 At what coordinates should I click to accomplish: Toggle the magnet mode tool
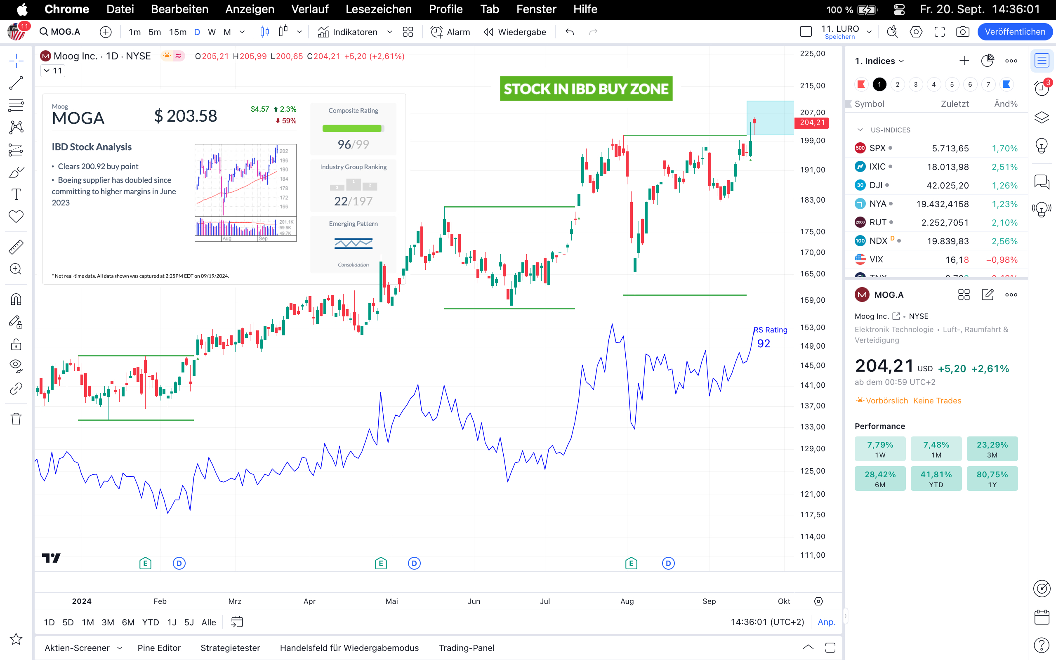(16, 299)
